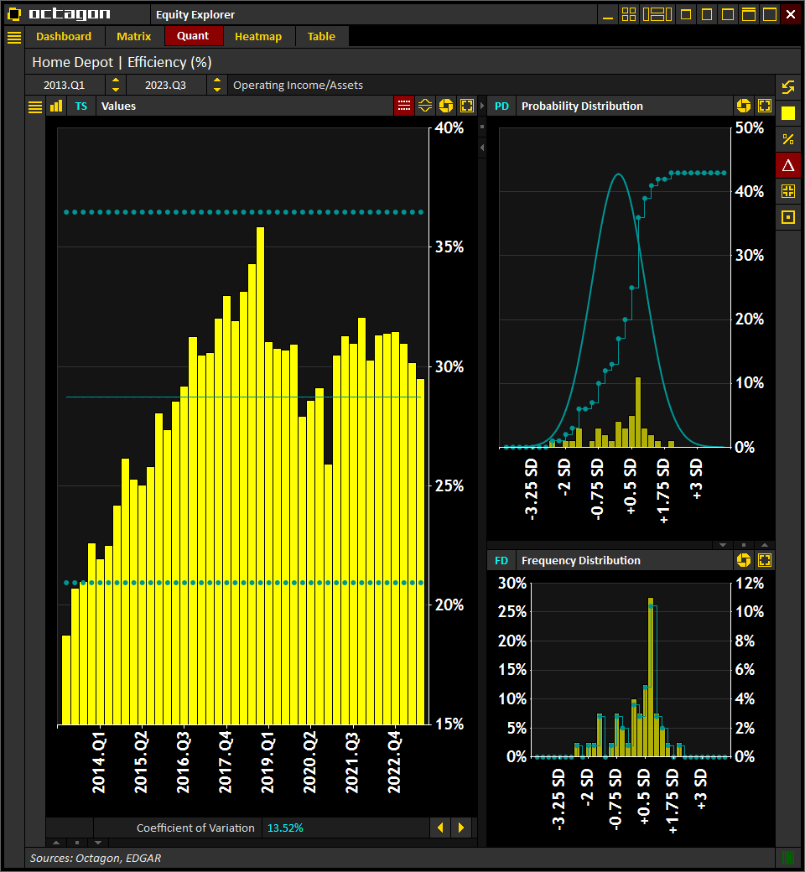The width and height of the screenshot is (805, 872).
Task: Open the hamburger menu beside Dashboard tab
Action: (x=14, y=37)
